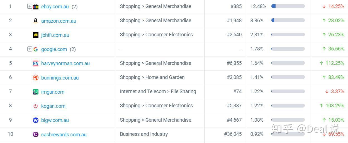Viewport: 348px width, 143px height.
Task: Click the Big W favicon icon
Action: 36,120
